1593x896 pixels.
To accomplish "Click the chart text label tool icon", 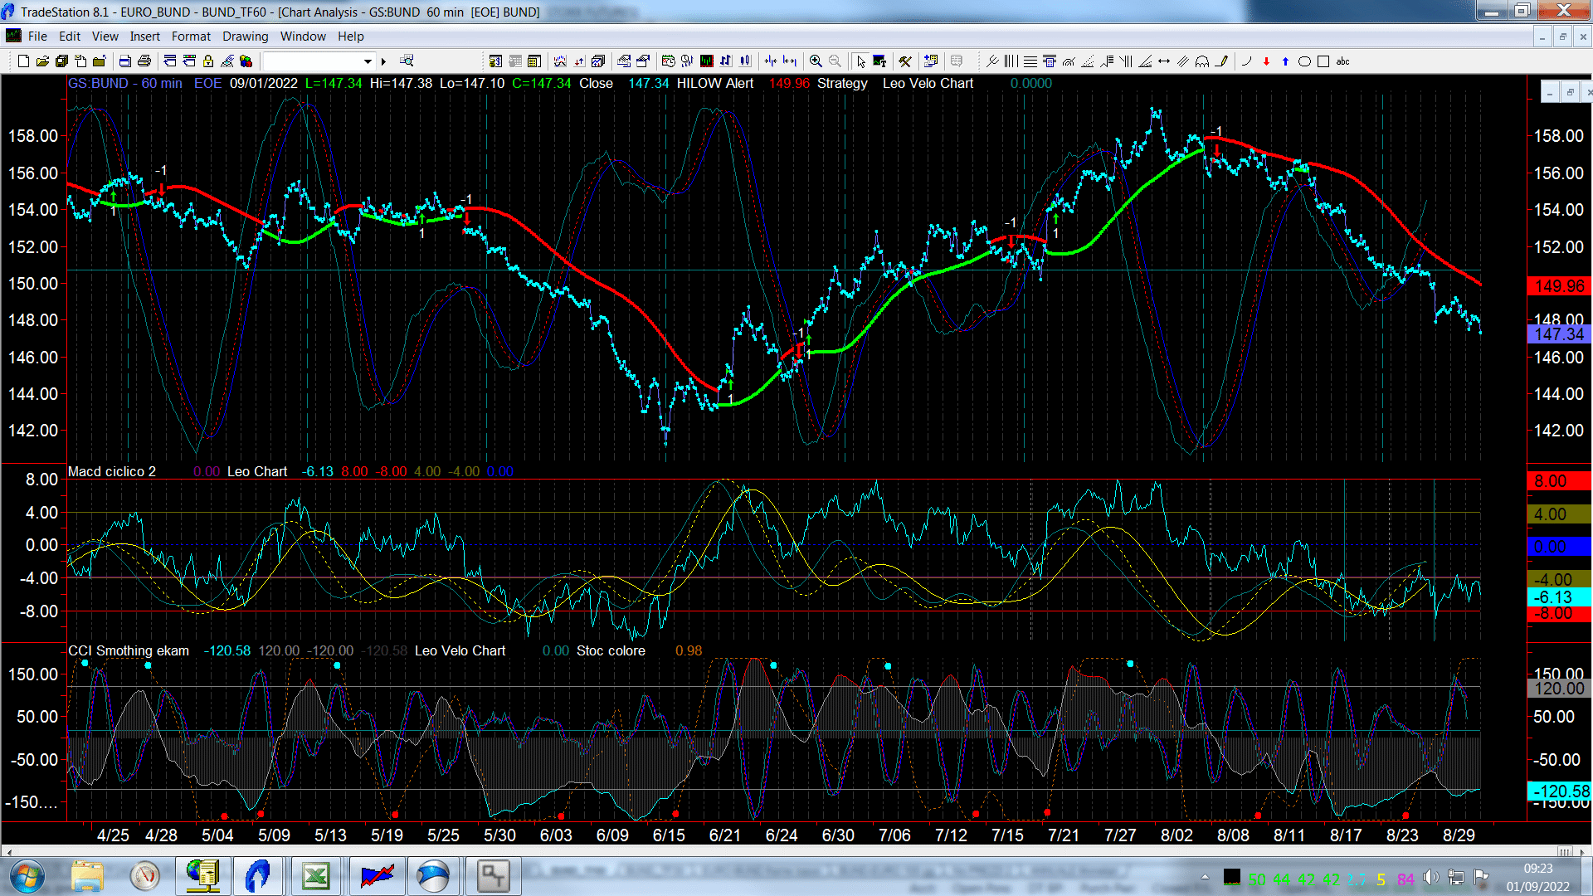I will [879, 61].
